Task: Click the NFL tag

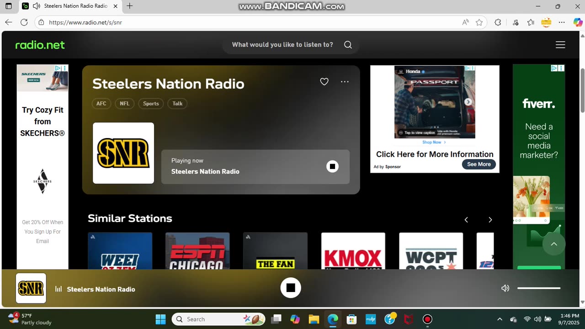Action: [124, 104]
